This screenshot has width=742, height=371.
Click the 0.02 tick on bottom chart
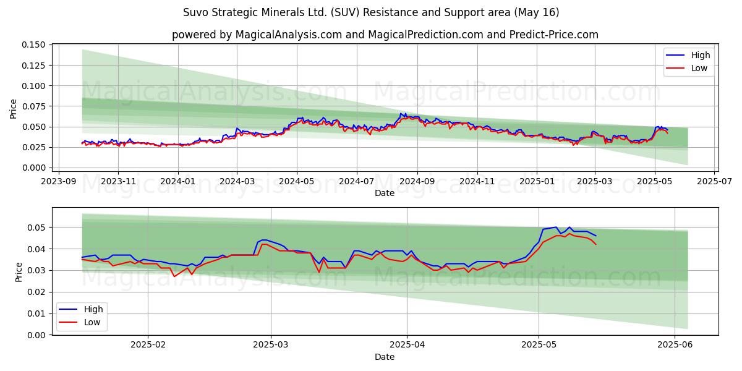[x=37, y=292]
